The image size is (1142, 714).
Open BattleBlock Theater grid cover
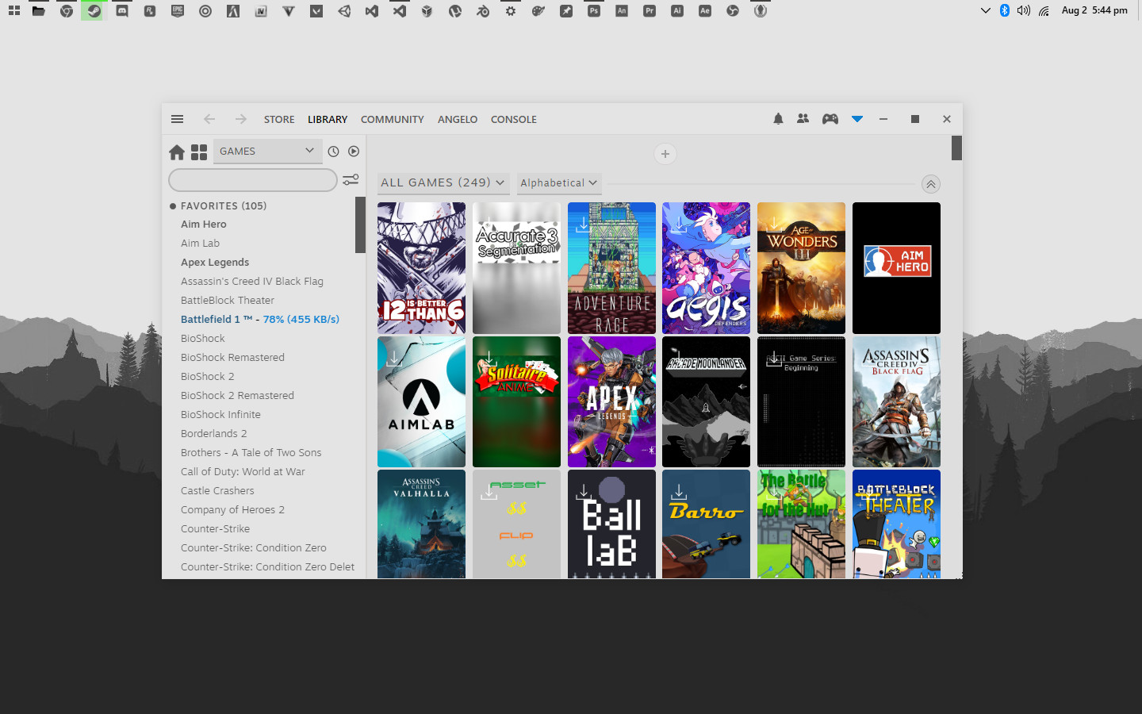tap(896, 524)
